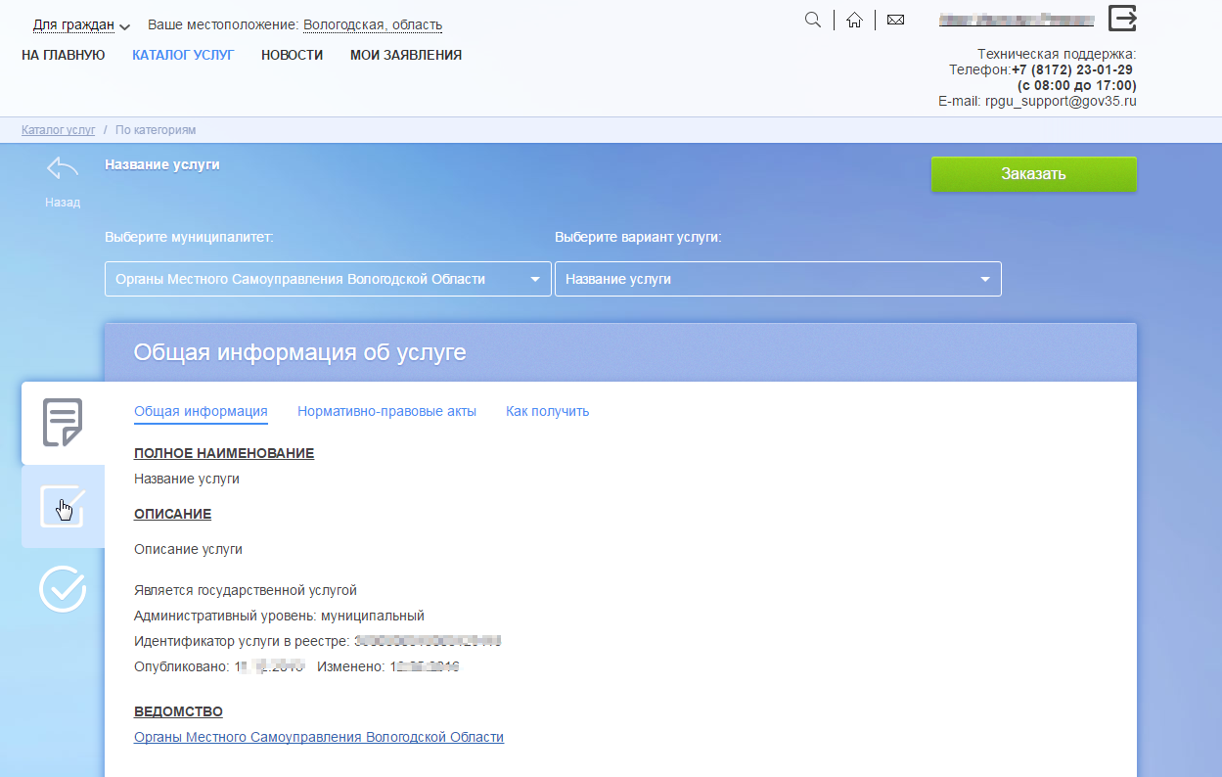The width and height of the screenshot is (1222, 777).
Task: Select the document info sidebar icon
Action: [x=63, y=423]
